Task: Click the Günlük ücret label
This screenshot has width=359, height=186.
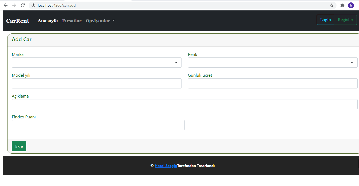Action: pyautogui.click(x=200, y=75)
